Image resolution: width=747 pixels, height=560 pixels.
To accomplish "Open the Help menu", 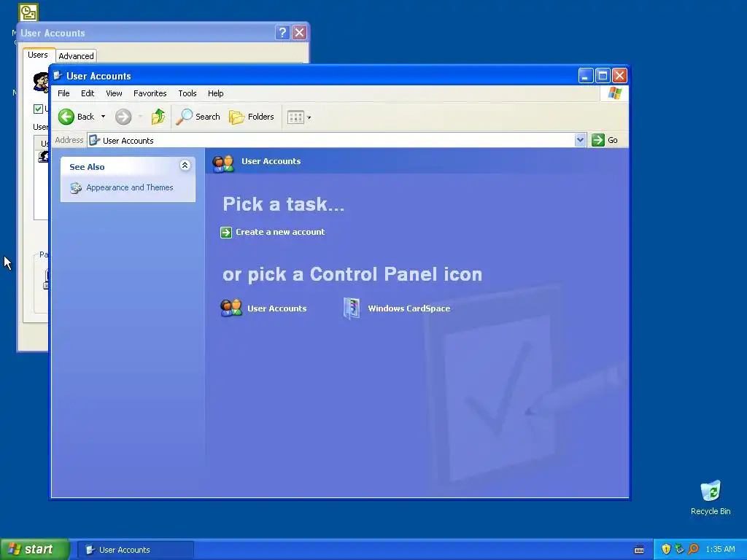I will pos(215,93).
